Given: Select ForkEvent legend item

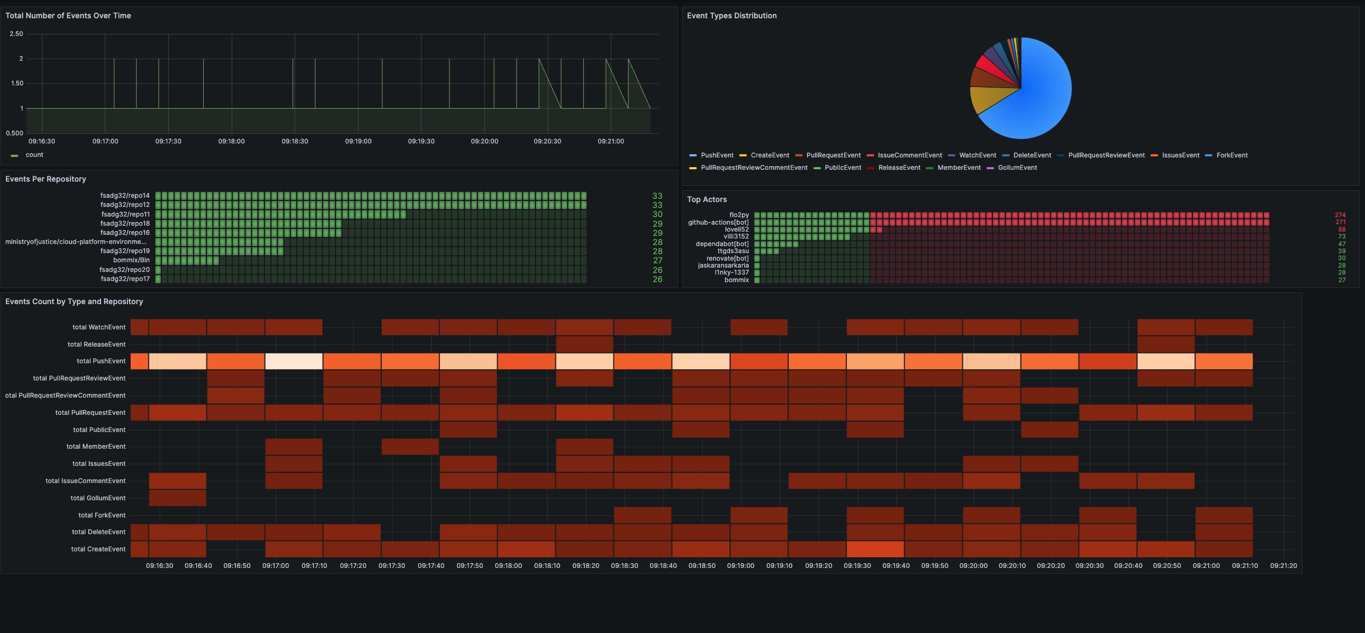Looking at the screenshot, I should coord(1232,155).
